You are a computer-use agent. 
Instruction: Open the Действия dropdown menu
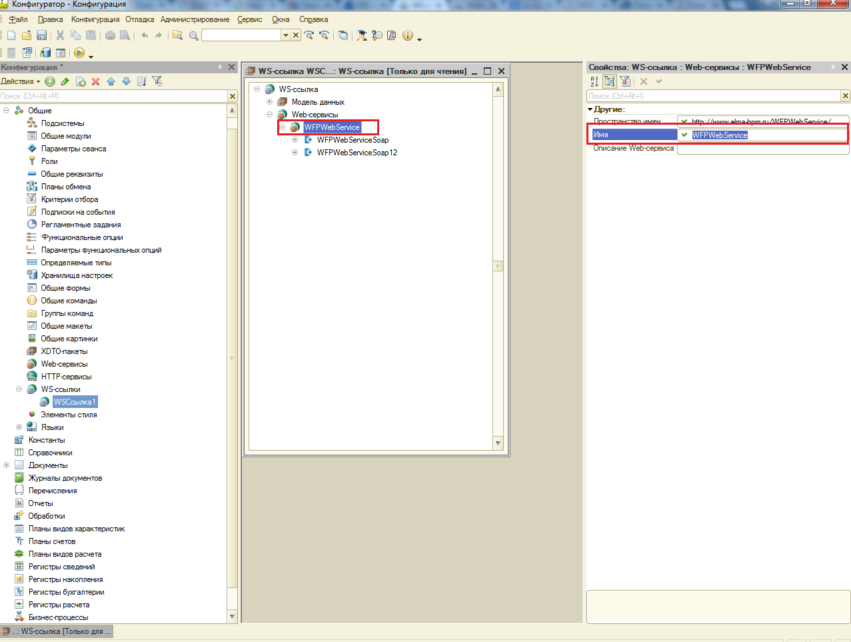[x=20, y=81]
